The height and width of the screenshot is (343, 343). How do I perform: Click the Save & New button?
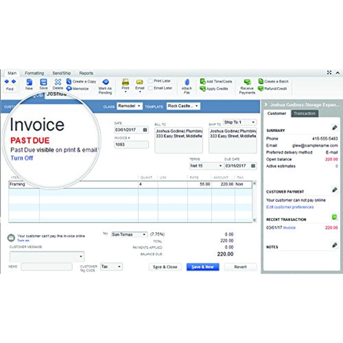click(x=203, y=267)
